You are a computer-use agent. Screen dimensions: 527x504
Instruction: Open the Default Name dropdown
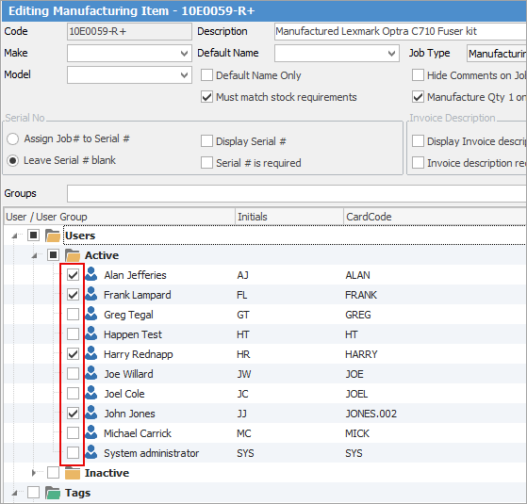(391, 54)
